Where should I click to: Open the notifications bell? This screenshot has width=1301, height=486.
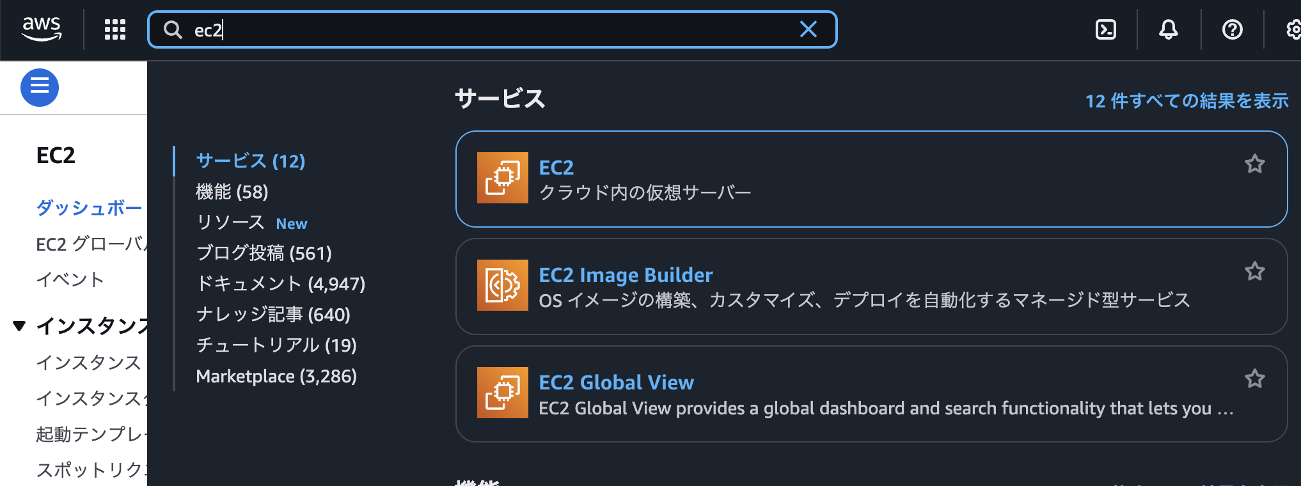tap(1169, 29)
